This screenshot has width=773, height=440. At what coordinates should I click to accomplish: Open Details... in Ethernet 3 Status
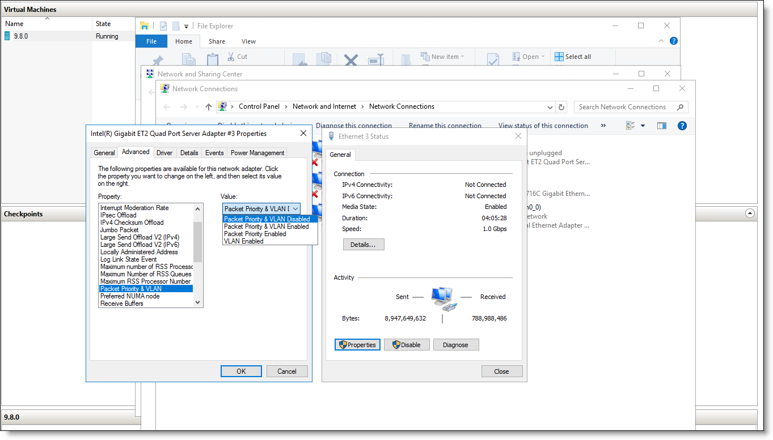pyautogui.click(x=364, y=245)
